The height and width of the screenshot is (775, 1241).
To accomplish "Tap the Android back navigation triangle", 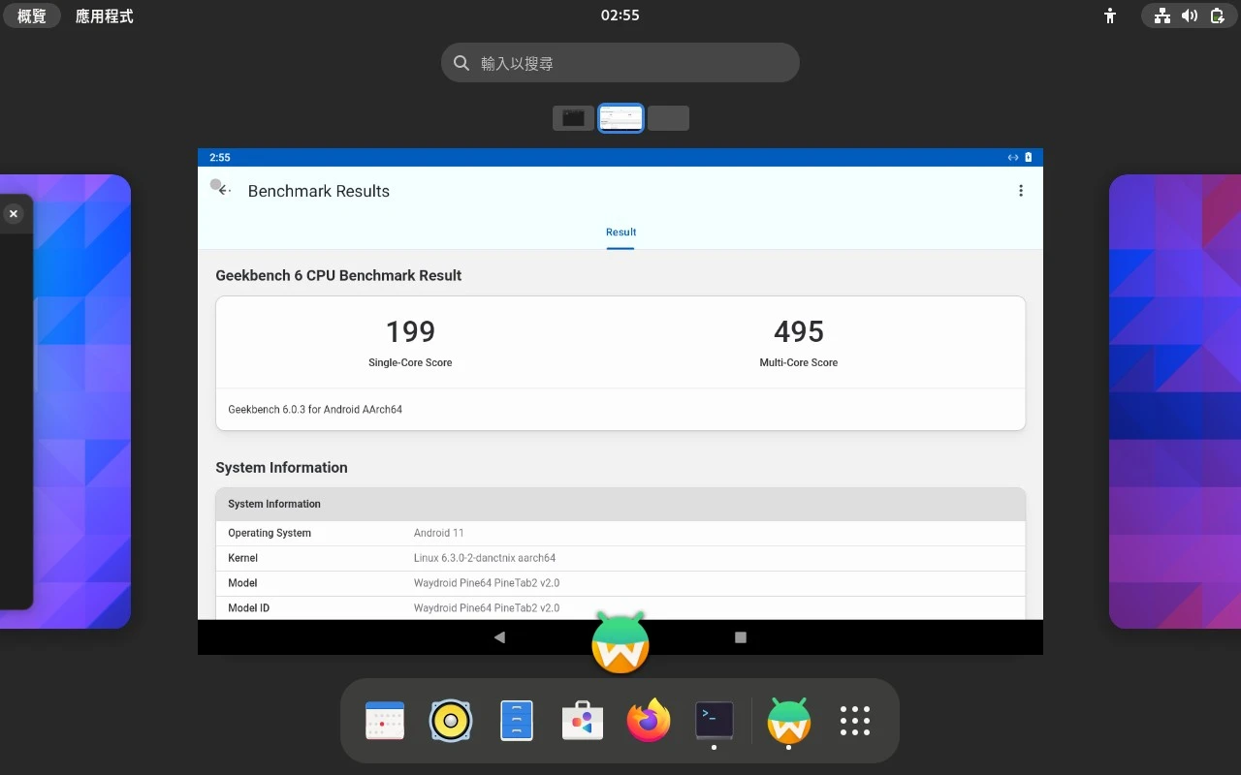I will click(x=499, y=637).
